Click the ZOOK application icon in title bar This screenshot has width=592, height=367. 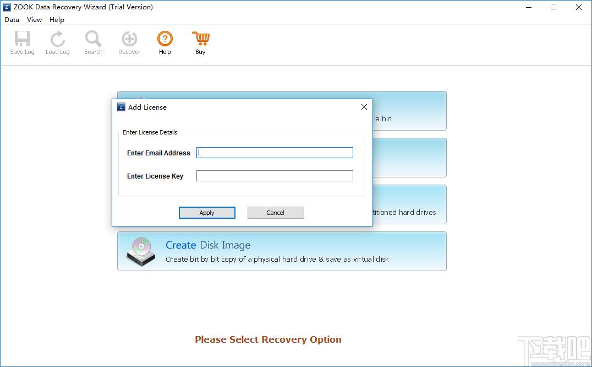[7, 7]
